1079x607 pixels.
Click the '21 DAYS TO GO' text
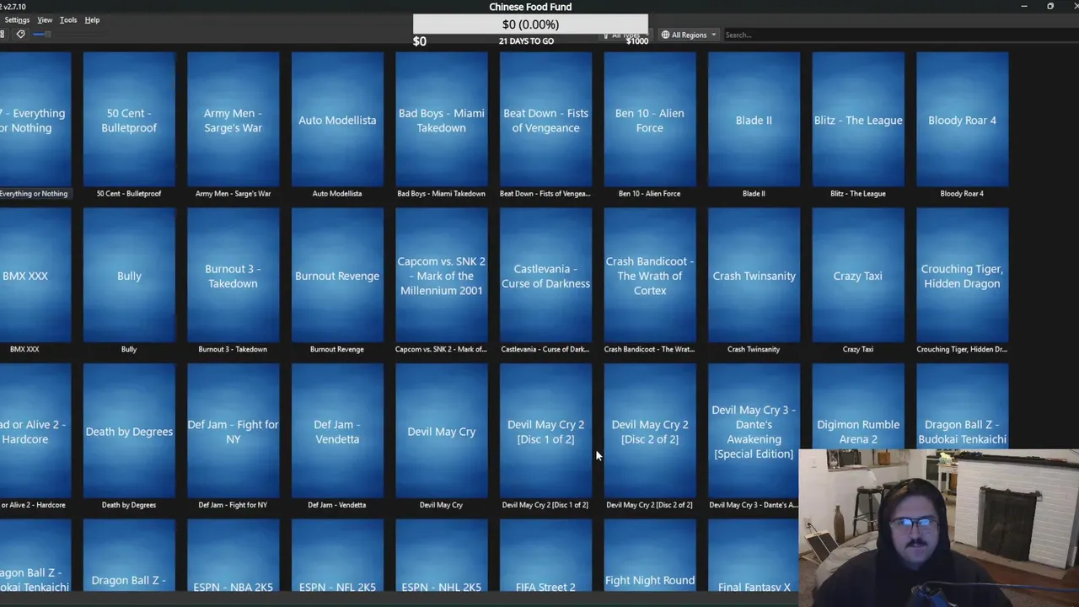pyautogui.click(x=526, y=41)
